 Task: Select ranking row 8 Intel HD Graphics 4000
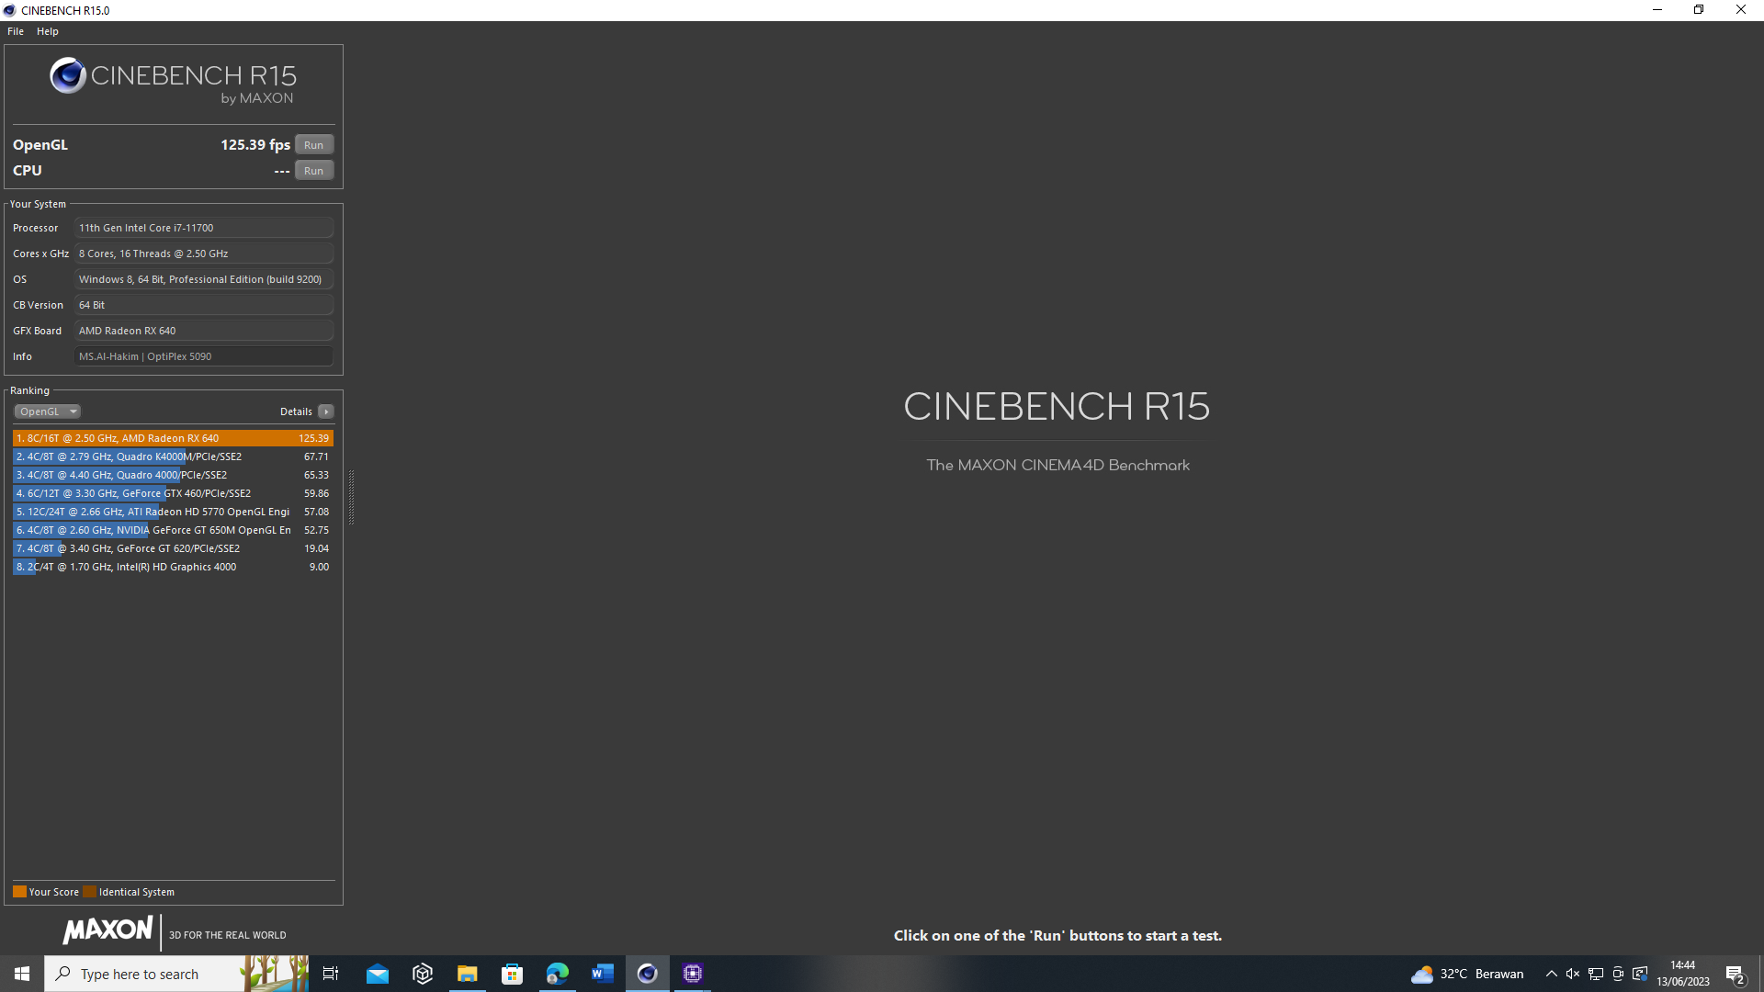click(173, 567)
